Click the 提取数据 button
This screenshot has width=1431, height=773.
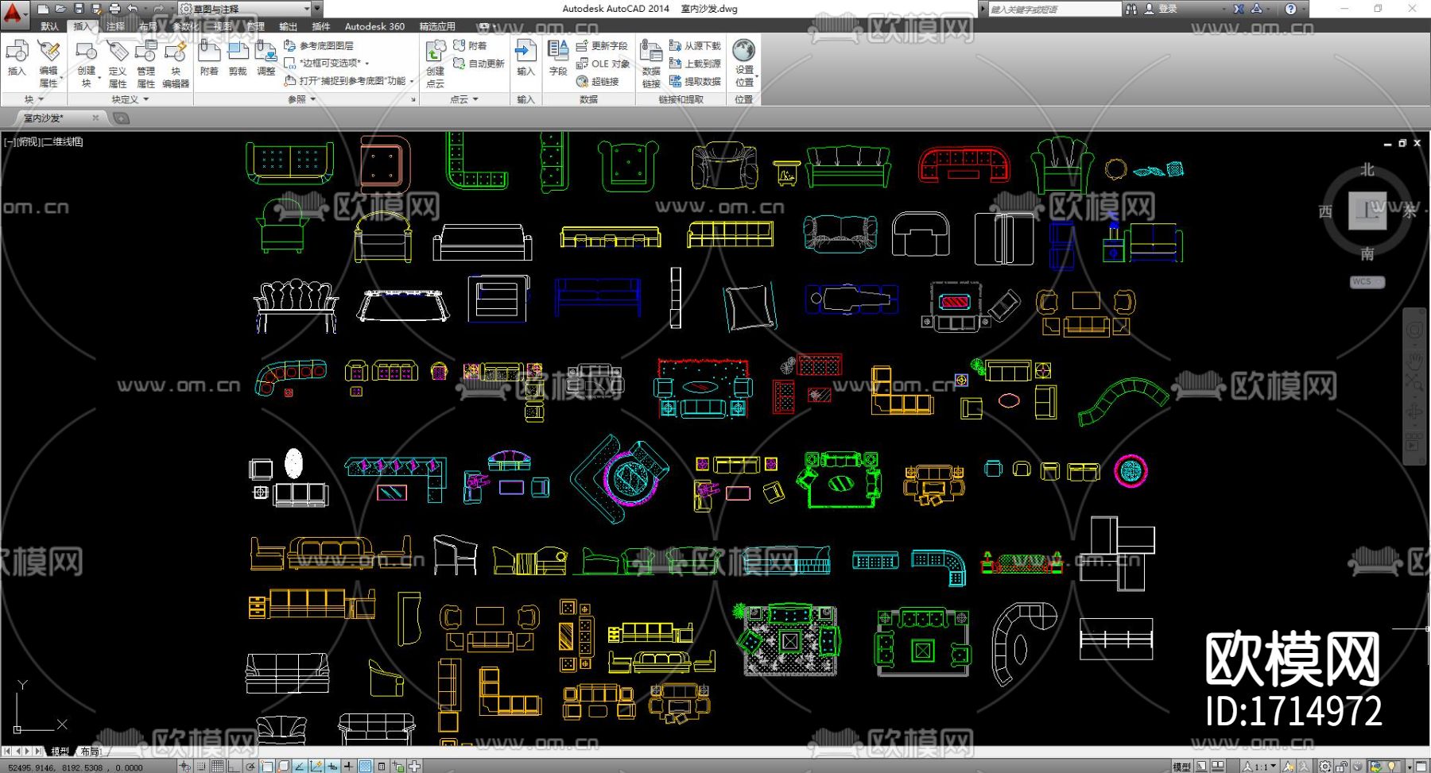tap(695, 81)
